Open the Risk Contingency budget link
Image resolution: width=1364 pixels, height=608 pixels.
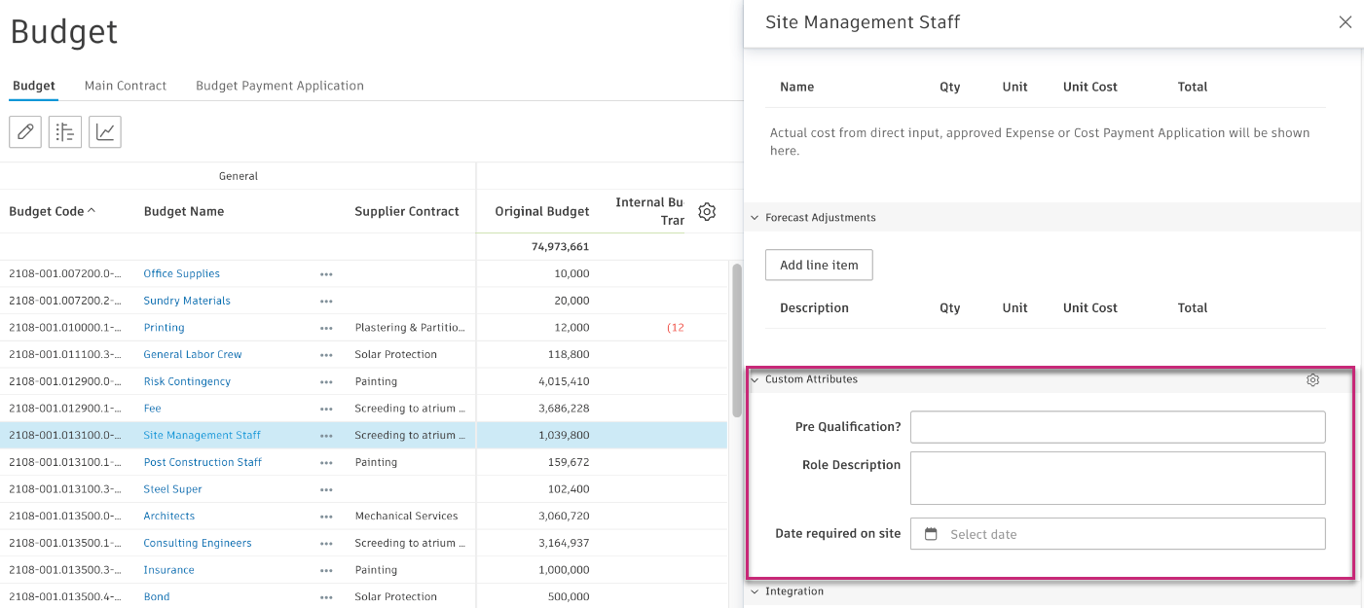187,381
